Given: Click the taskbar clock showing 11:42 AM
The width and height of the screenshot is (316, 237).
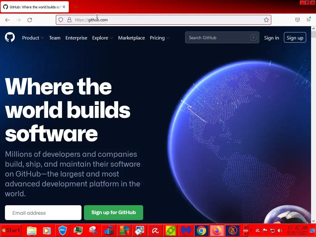Looking at the screenshot, I should pyautogui.click(x=297, y=230).
